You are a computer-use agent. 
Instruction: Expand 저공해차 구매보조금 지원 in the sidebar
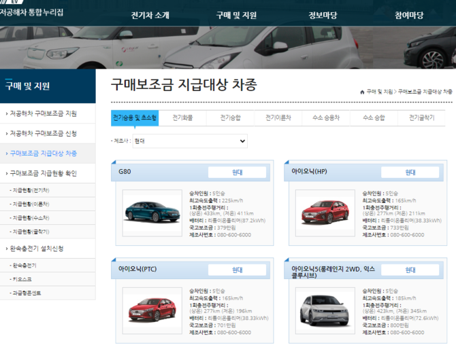pyautogui.click(x=42, y=113)
